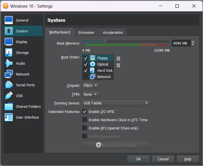
Task: Click the disabled Enable Secure Boot checkbox
Action: [84, 136]
